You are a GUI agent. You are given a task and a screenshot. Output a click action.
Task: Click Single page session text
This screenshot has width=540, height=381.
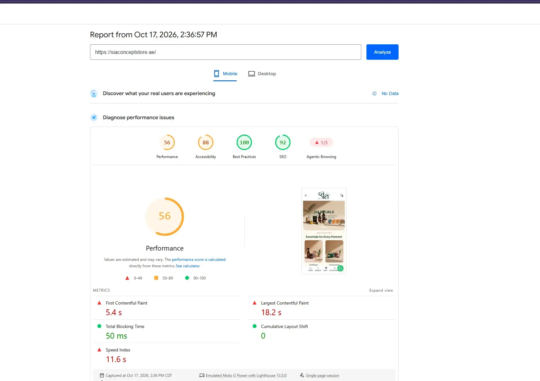coord(322,376)
